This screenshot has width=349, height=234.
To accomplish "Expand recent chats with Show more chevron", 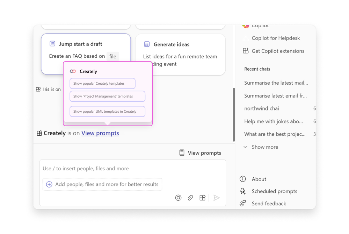I will coord(245,147).
